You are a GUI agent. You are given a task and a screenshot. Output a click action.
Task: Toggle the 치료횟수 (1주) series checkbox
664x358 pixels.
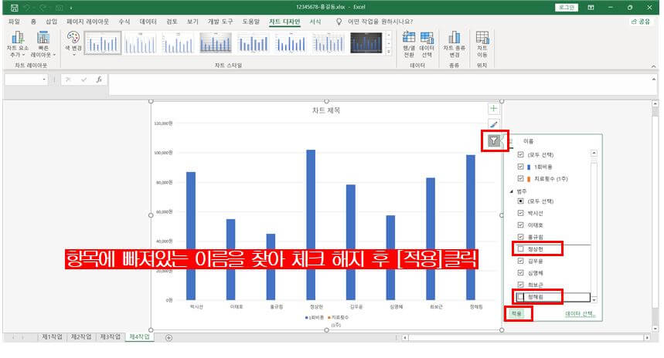[520, 178]
